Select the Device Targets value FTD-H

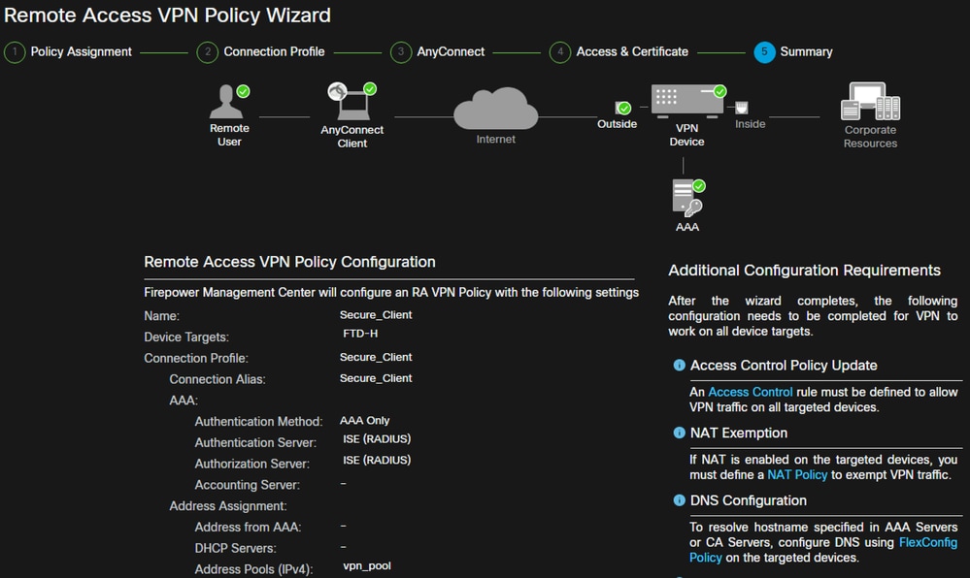[360, 334]
